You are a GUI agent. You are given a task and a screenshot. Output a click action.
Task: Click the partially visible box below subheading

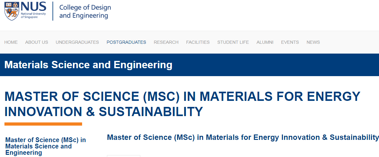[123, 156]
